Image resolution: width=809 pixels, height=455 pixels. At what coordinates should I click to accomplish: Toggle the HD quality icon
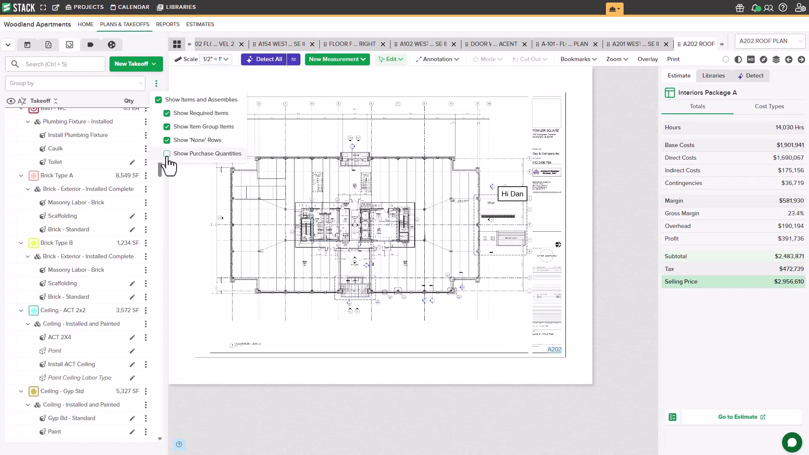(751, 59)
